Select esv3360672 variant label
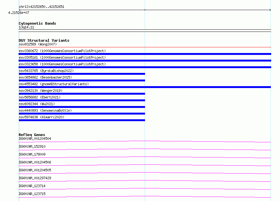This screenshot has width=280, height=201. (62, 51)
